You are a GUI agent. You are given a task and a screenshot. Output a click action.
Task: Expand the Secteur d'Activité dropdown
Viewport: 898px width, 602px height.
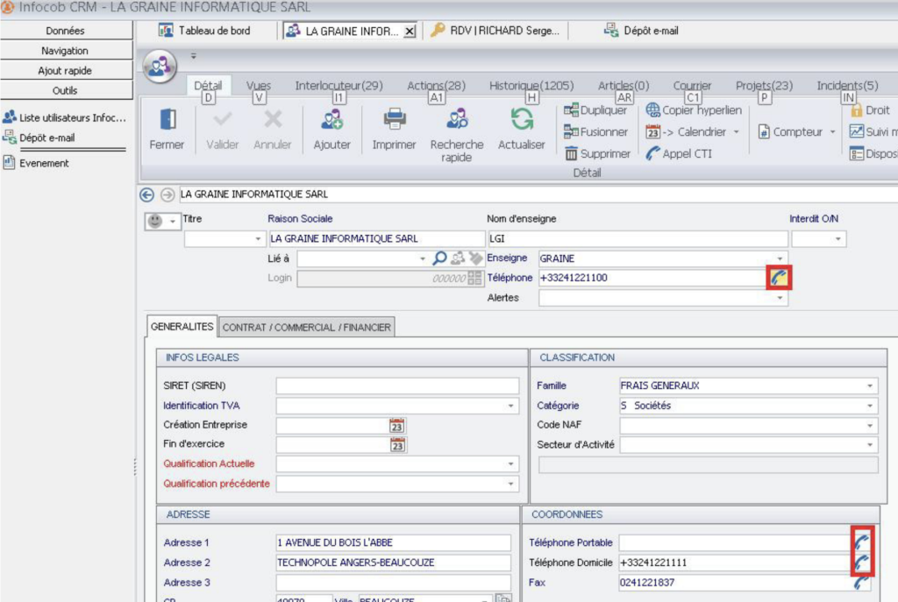[870, 445]
